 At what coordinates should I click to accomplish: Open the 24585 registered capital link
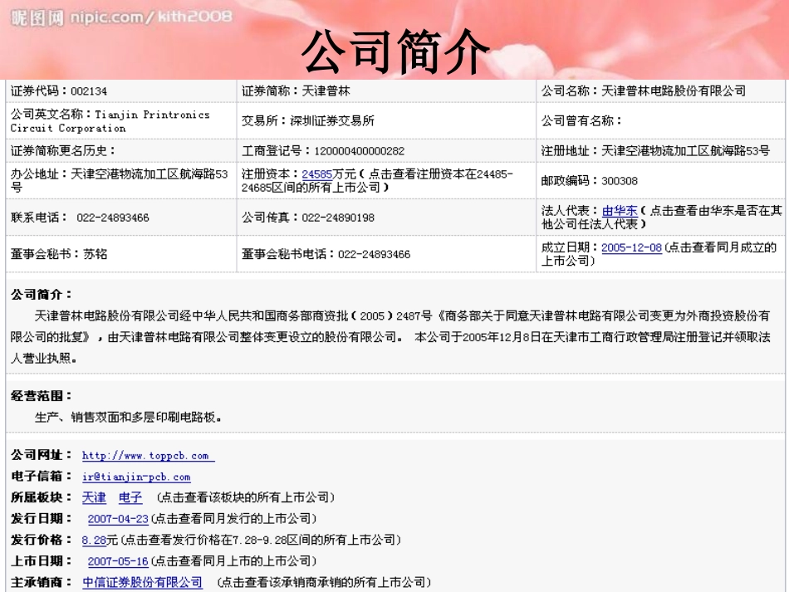tap(316, 174)
